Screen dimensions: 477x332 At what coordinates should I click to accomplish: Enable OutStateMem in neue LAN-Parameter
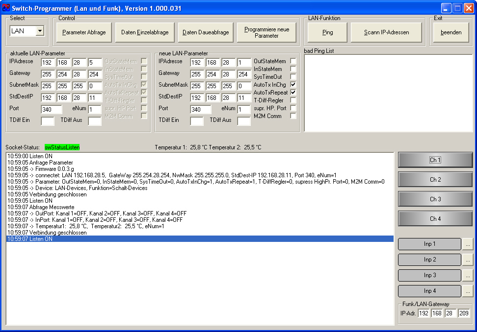pos(293,61)
